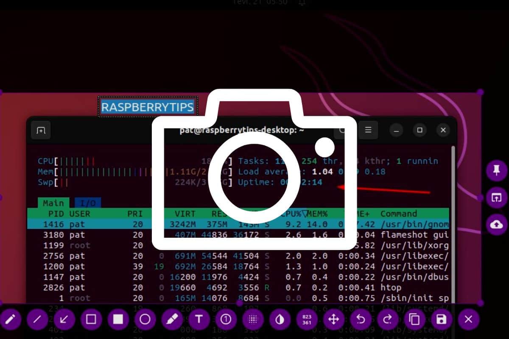Open the screenshot in another app
The image size is (509, 339).
(496, 197)
